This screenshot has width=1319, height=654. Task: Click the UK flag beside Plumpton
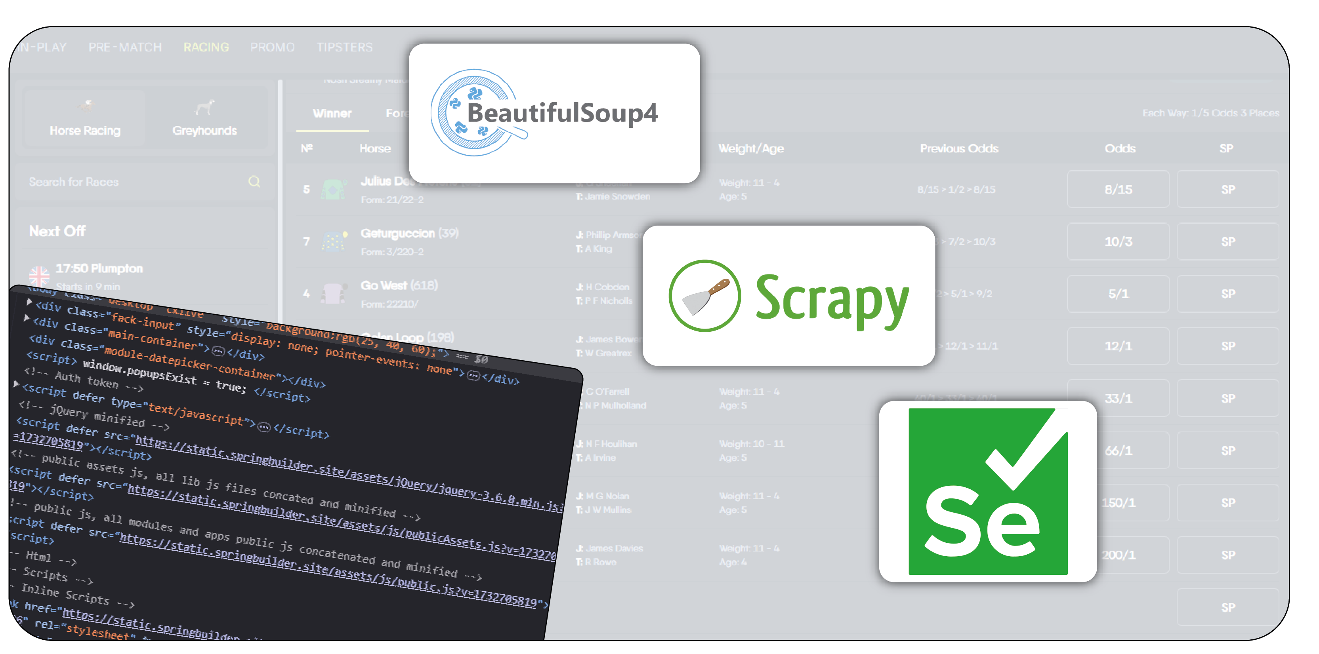click(x=39, y=276)
